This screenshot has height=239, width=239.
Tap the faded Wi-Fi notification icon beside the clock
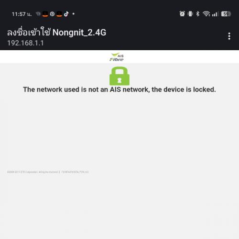[38, 14]
